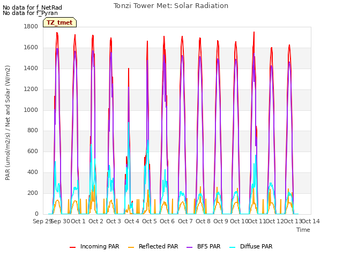Click the Oct 6 x-axis date label
Viewport: 343px width, 257px height.
pyautogui.click(x=167, y=221)
